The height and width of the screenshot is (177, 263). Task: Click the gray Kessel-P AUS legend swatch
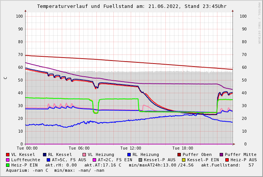pyautogui.click(x=140, y=160)
